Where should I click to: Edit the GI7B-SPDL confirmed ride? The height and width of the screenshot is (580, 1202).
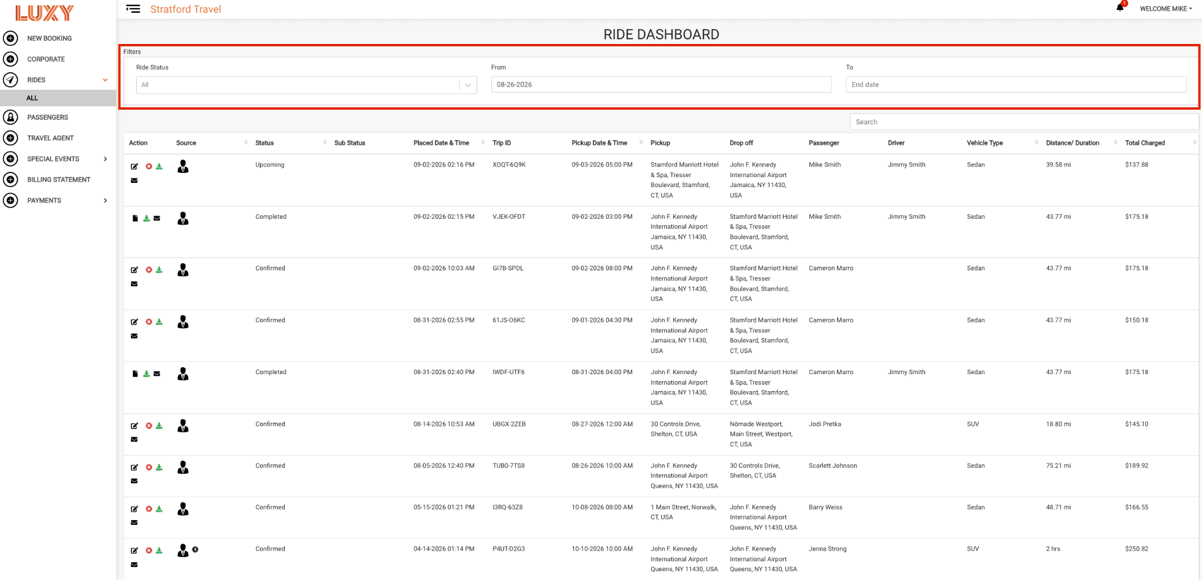point(134,270)
